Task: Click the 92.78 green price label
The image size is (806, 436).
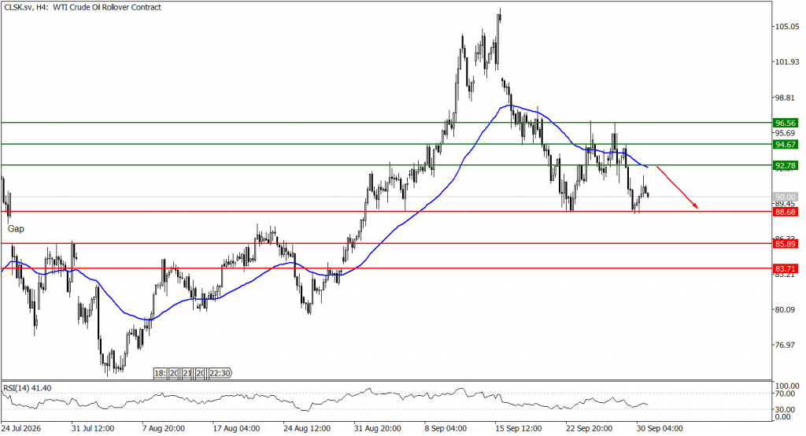Action: click(786, 165)
